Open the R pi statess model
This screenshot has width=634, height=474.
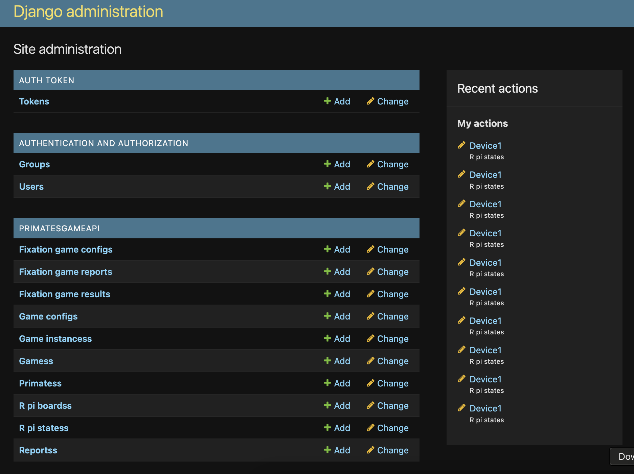click(44, 428)
